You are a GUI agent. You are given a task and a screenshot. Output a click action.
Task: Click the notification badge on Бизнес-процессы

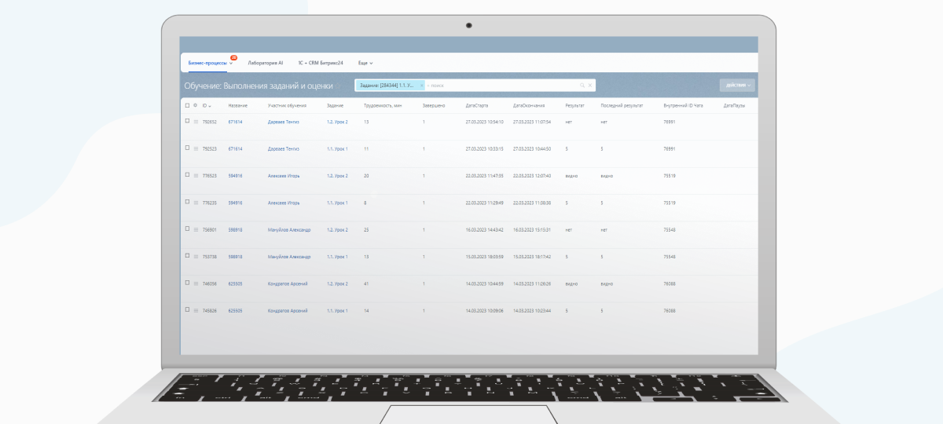233,57
